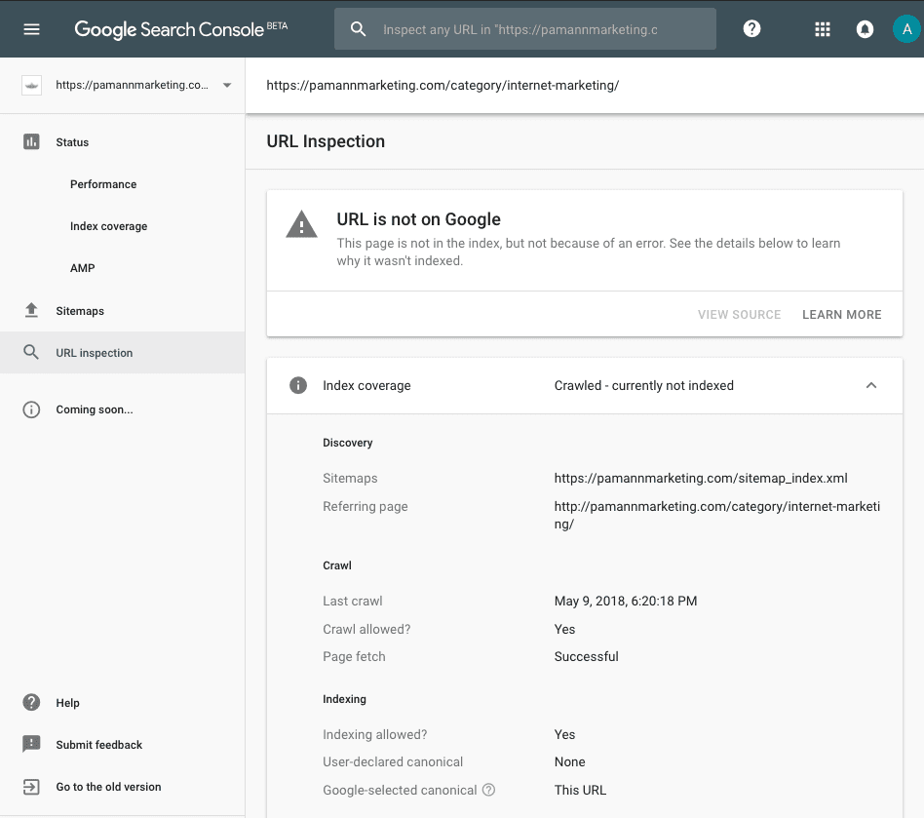This screenshot has height=818, width=924.
Task: Go to the Performance report
Action: click(103, 184)
